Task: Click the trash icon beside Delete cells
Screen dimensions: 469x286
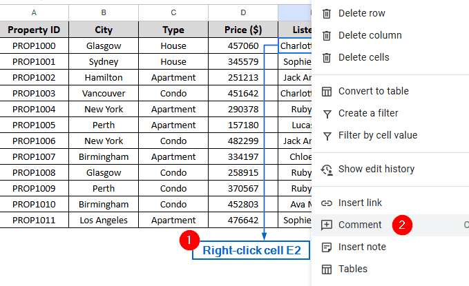Action: click(327, 58)
